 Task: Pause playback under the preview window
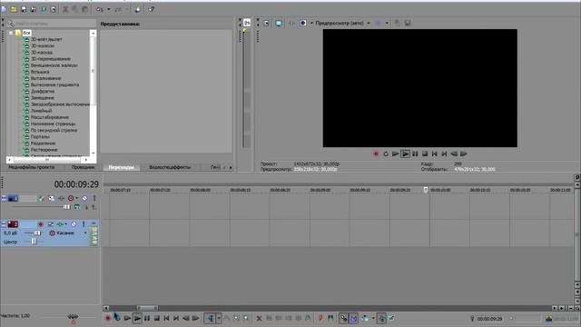pyautogui.click(x=415, y=154)
